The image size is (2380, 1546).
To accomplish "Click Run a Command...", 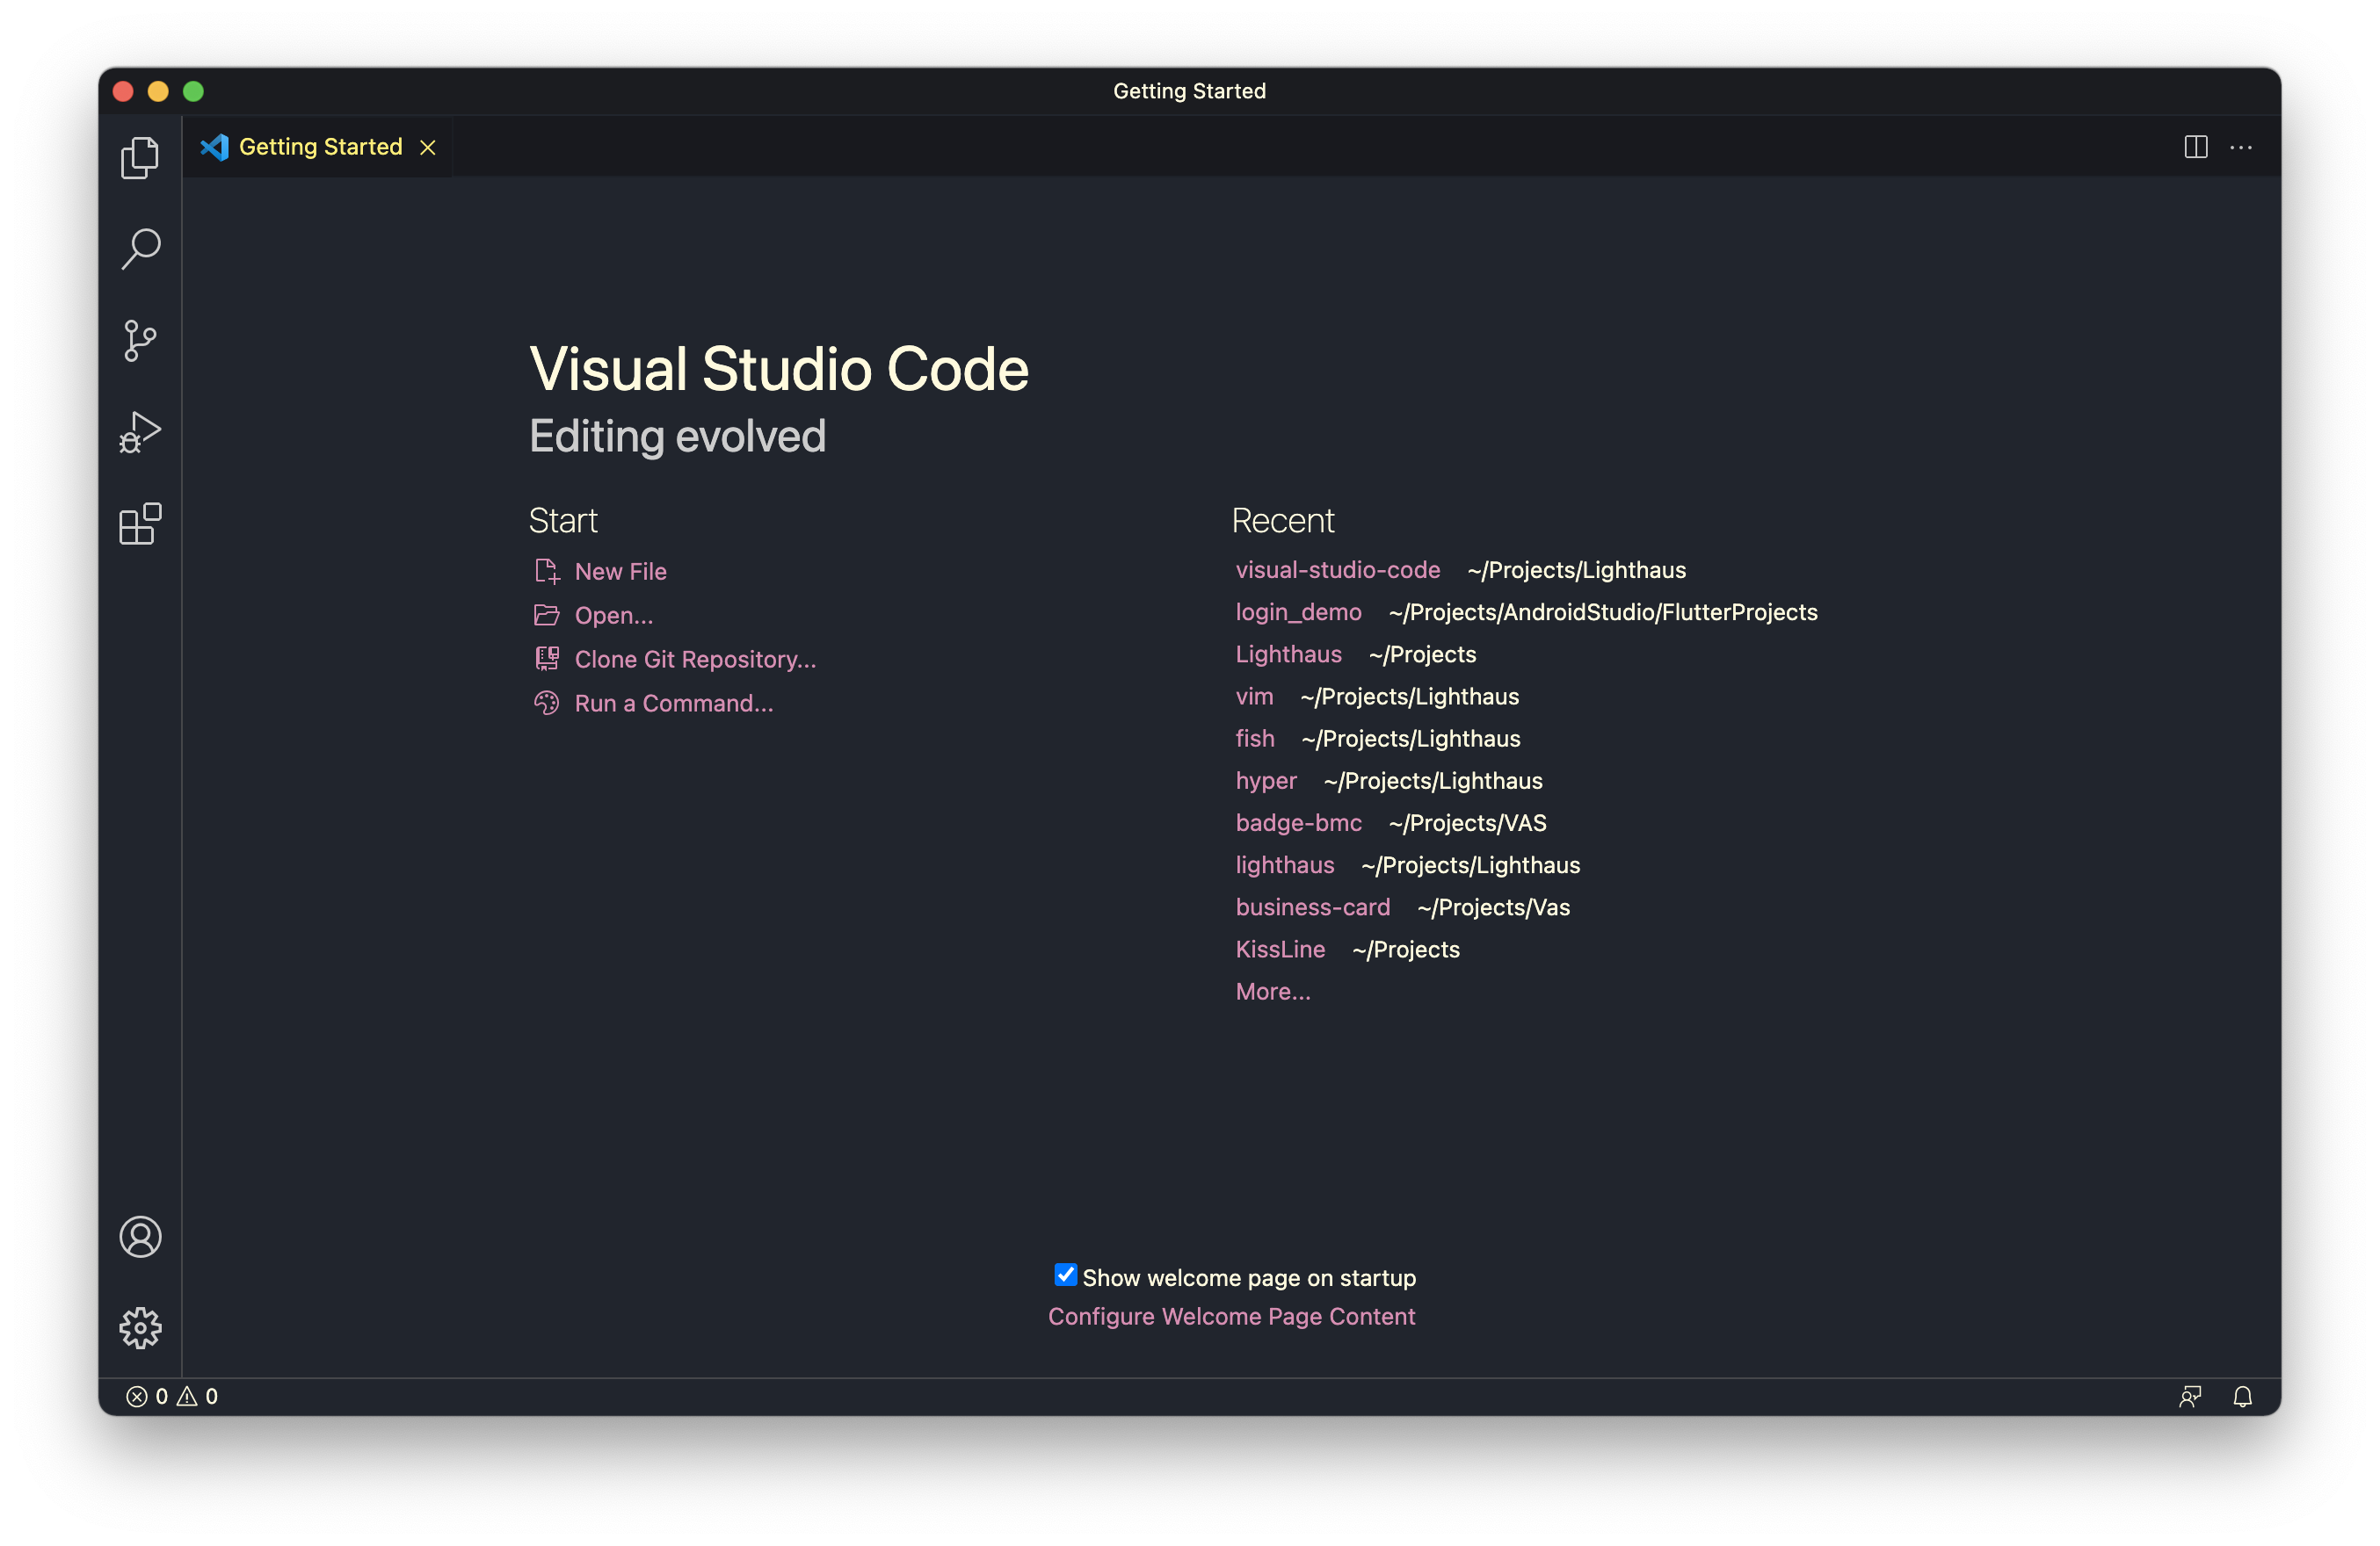I will pos(674,704).
